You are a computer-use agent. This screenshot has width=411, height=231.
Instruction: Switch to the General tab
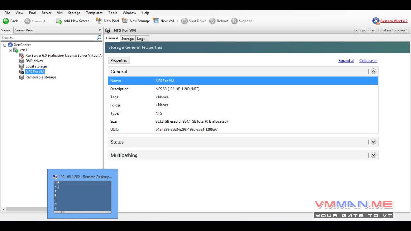(112, 38)
